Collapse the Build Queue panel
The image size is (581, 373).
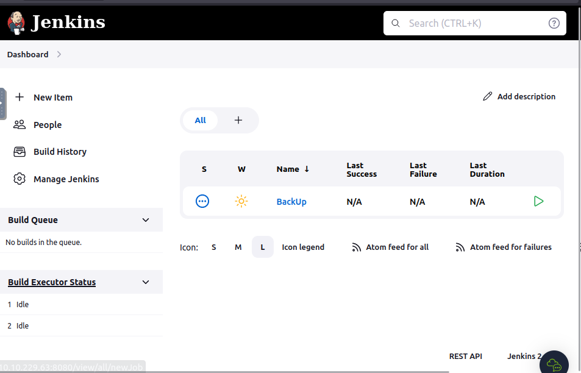[146, 220]
